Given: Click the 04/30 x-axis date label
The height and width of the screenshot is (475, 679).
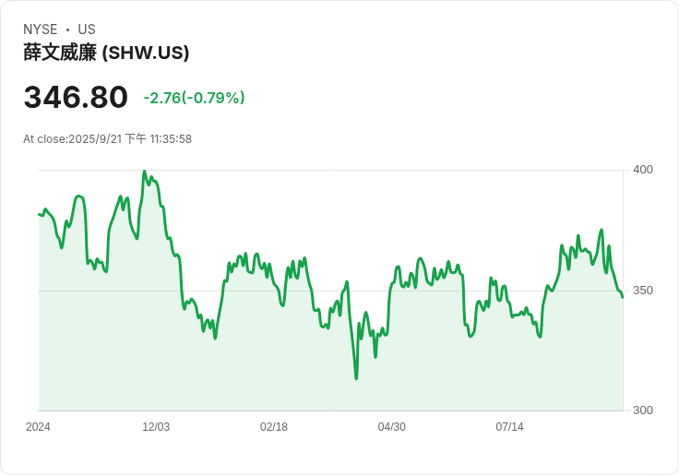Looking at the screenshot, I should click(x=391, y=427).
